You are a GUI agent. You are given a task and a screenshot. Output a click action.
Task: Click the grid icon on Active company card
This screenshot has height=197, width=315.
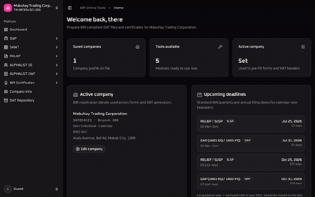click(303, 47)
